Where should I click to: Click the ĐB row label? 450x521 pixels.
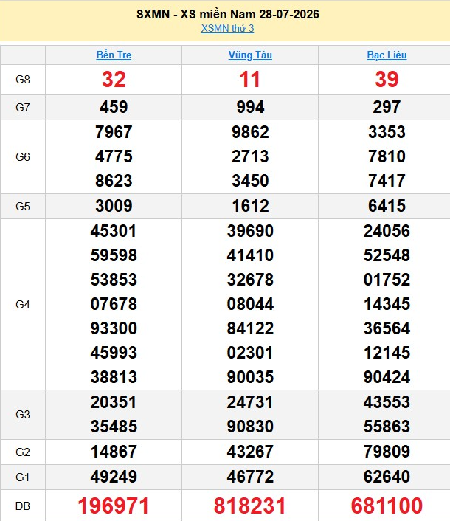click(x=23, y=506)
